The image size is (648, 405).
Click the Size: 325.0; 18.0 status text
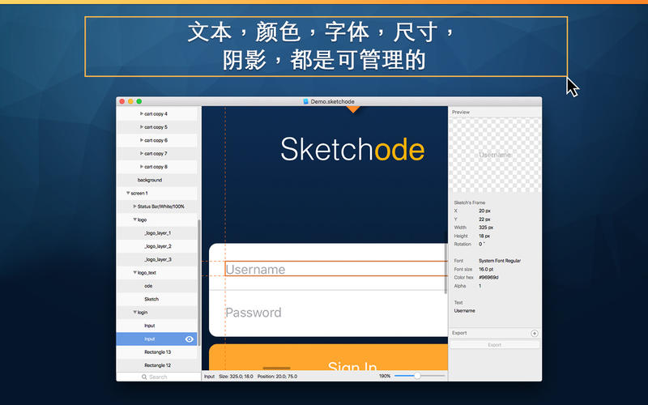(x=236, y=376)
